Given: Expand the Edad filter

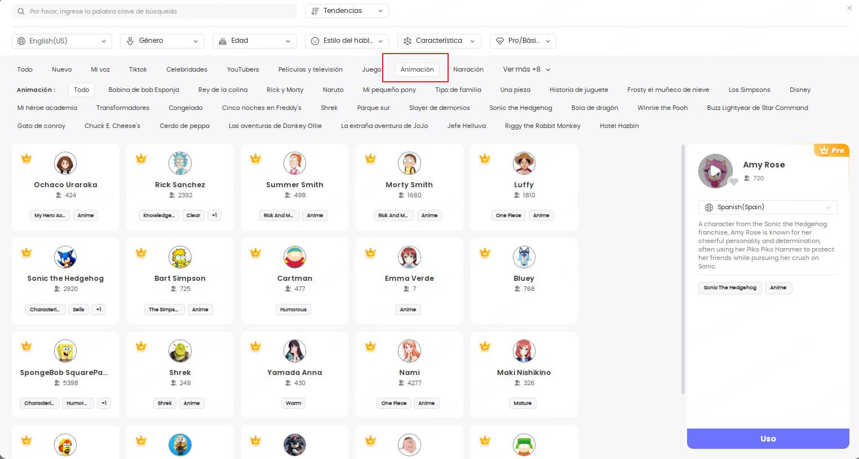Looking at the screenshot, I should 255,41.
